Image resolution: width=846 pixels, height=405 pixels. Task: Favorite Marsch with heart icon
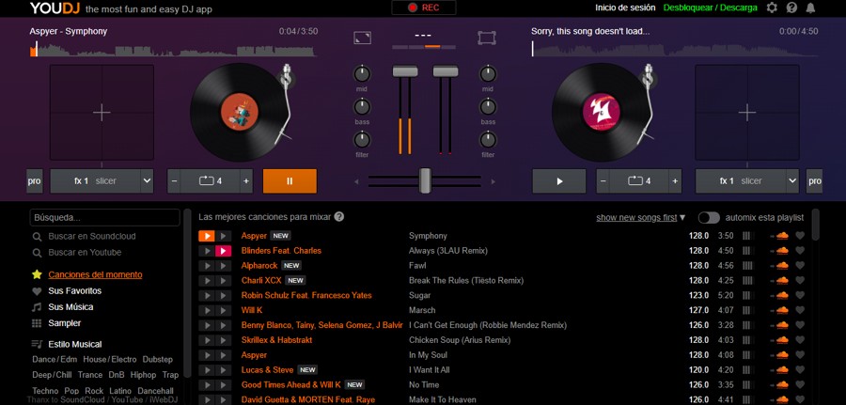click(x=800, y=310)
